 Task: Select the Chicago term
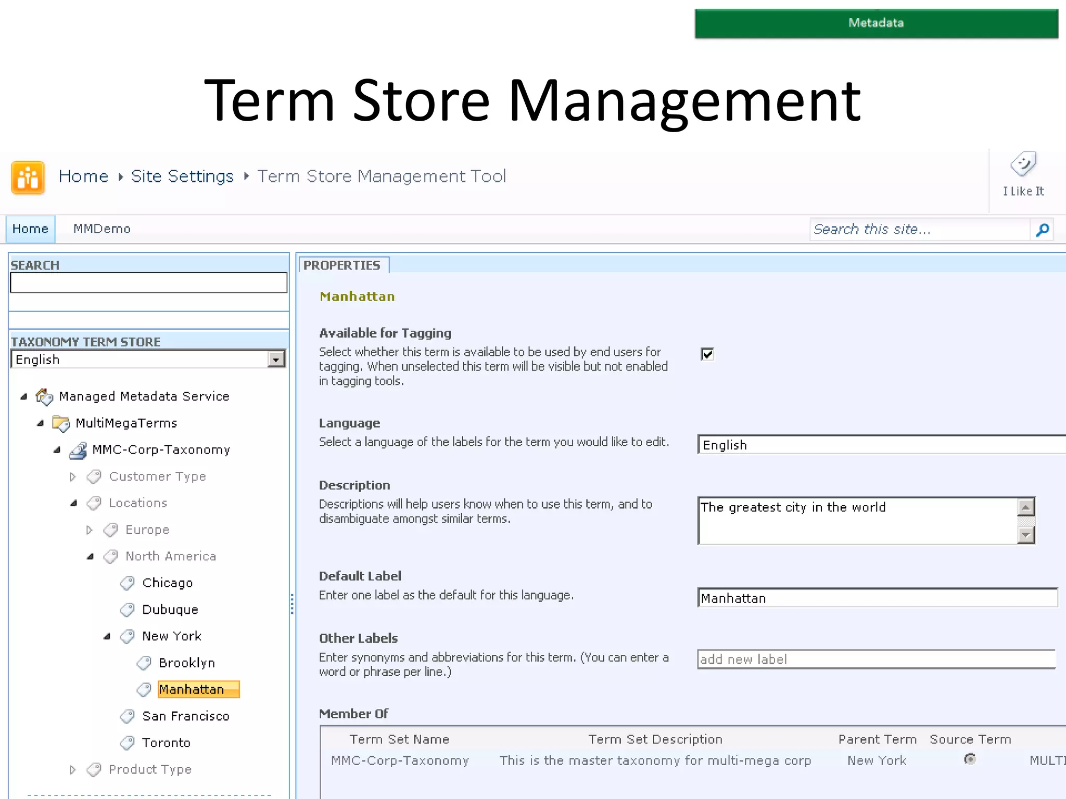[168, 583]
